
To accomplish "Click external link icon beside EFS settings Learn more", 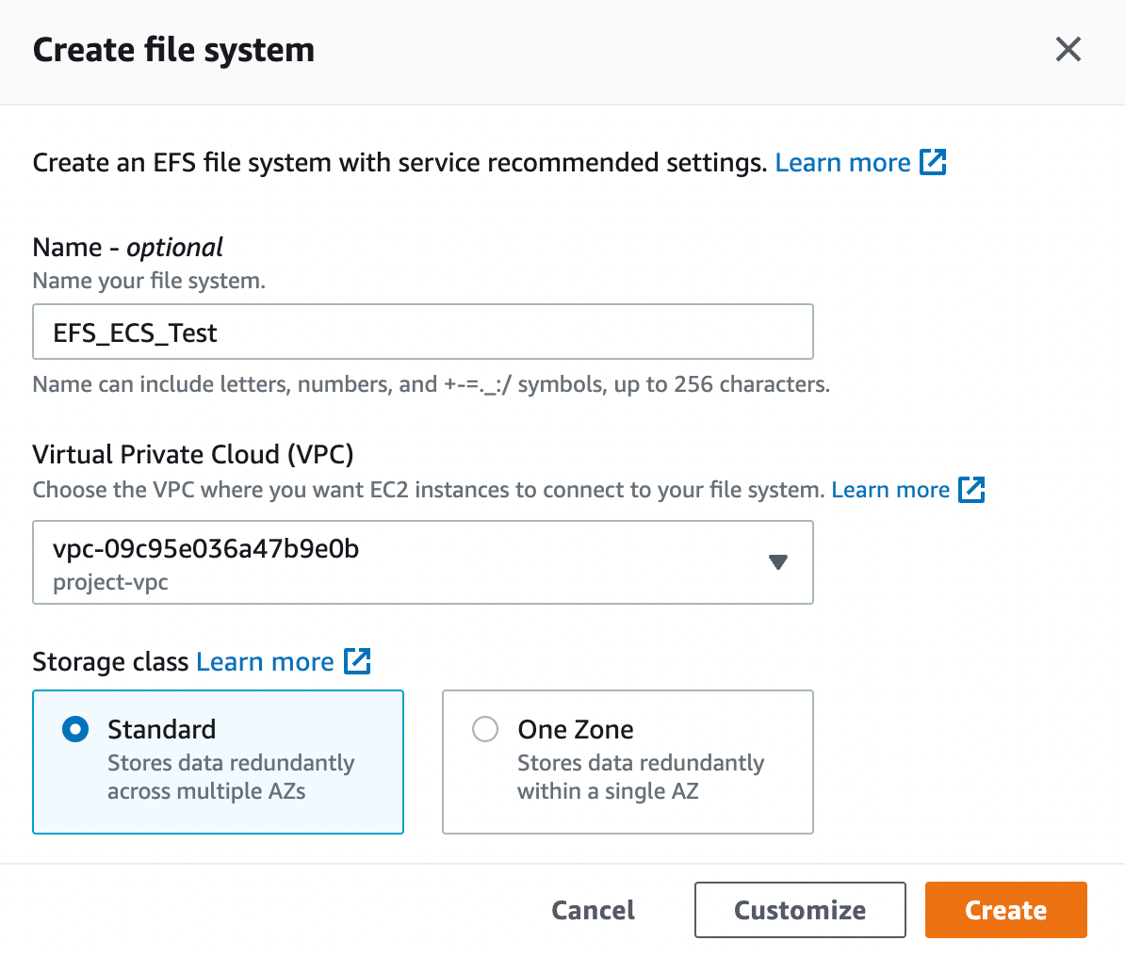I will (x=933, y=162).
